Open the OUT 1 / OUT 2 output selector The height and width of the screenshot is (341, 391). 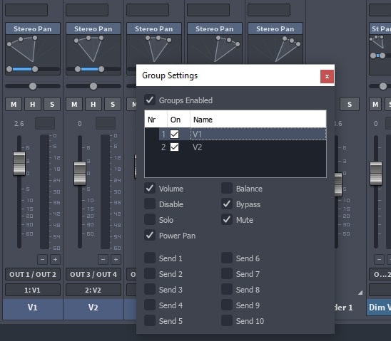pos(33,274)
